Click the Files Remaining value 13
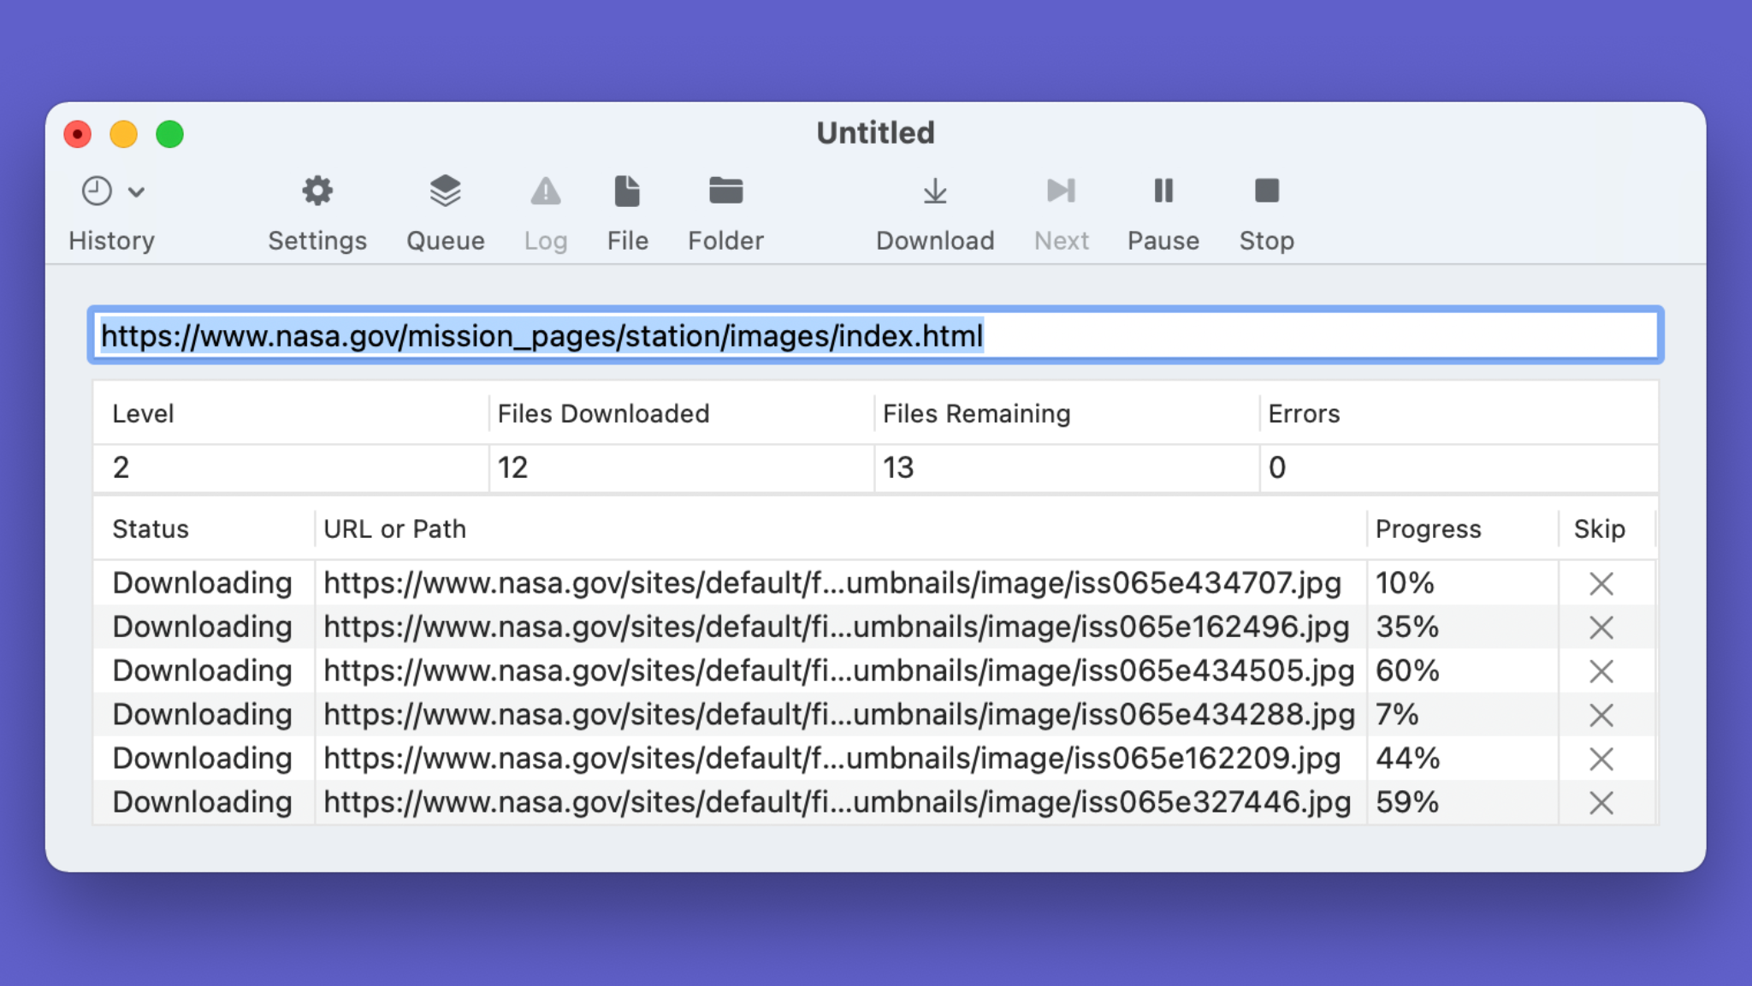Image resolution: width=1752 pixels, height=986 pixels. 898,468
